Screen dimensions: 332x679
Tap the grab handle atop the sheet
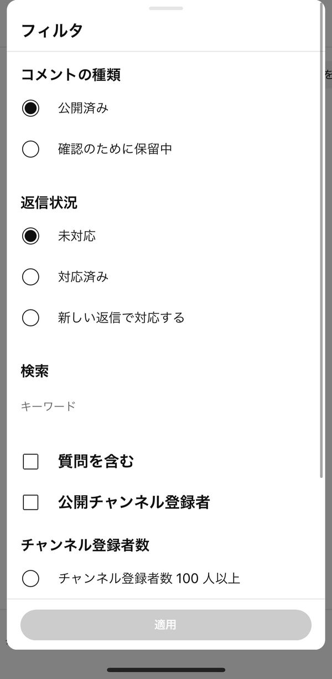point(166,8)
